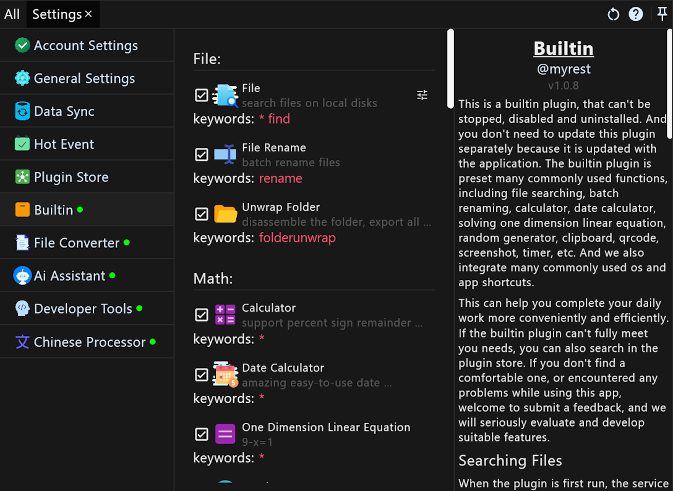Click the Unwrap Folder icon
Image resolution: width=673 pixels, height=491 pixels.
[225, 214]
